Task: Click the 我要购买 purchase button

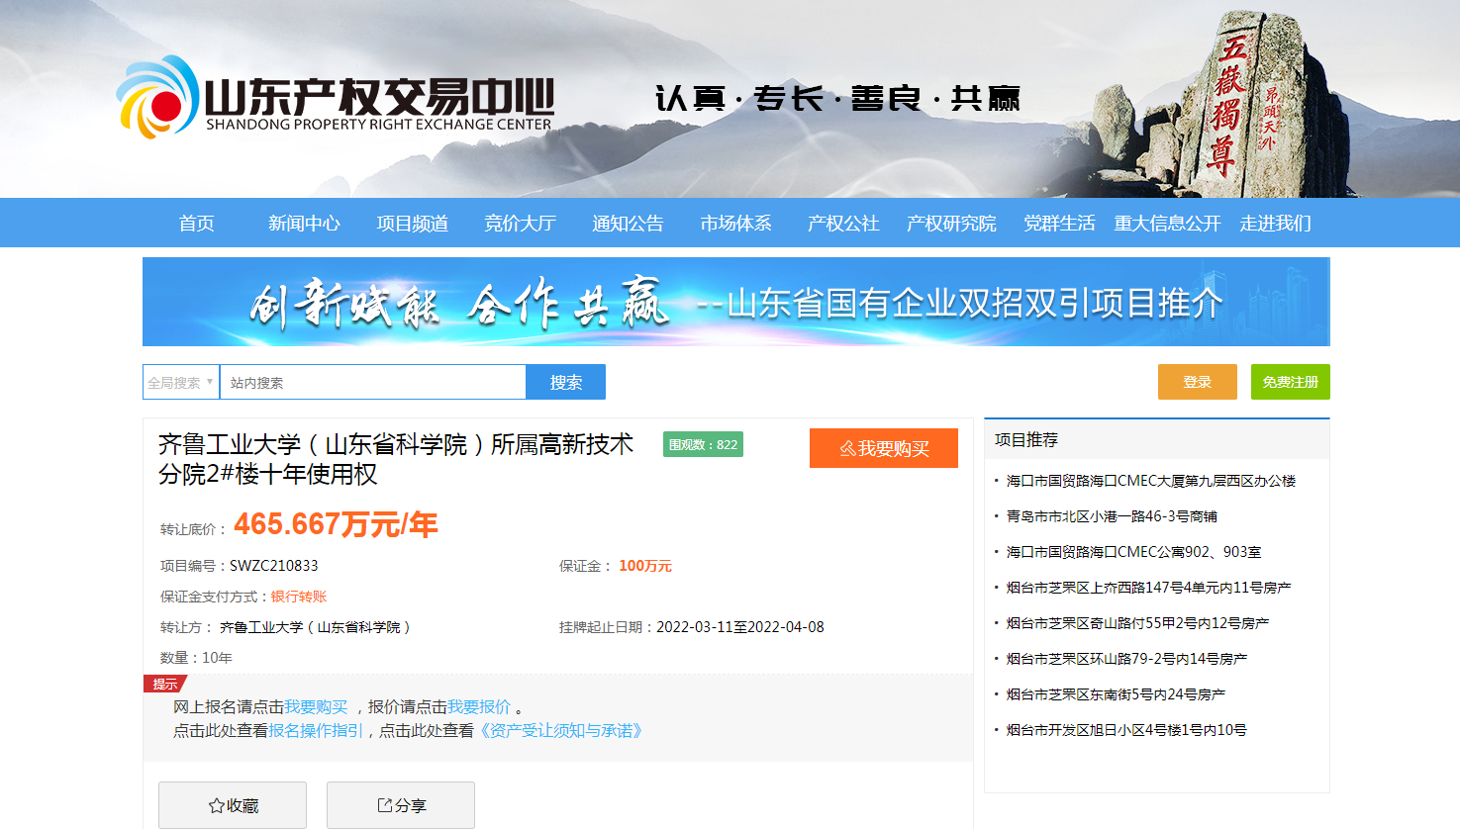Action: 883,448
